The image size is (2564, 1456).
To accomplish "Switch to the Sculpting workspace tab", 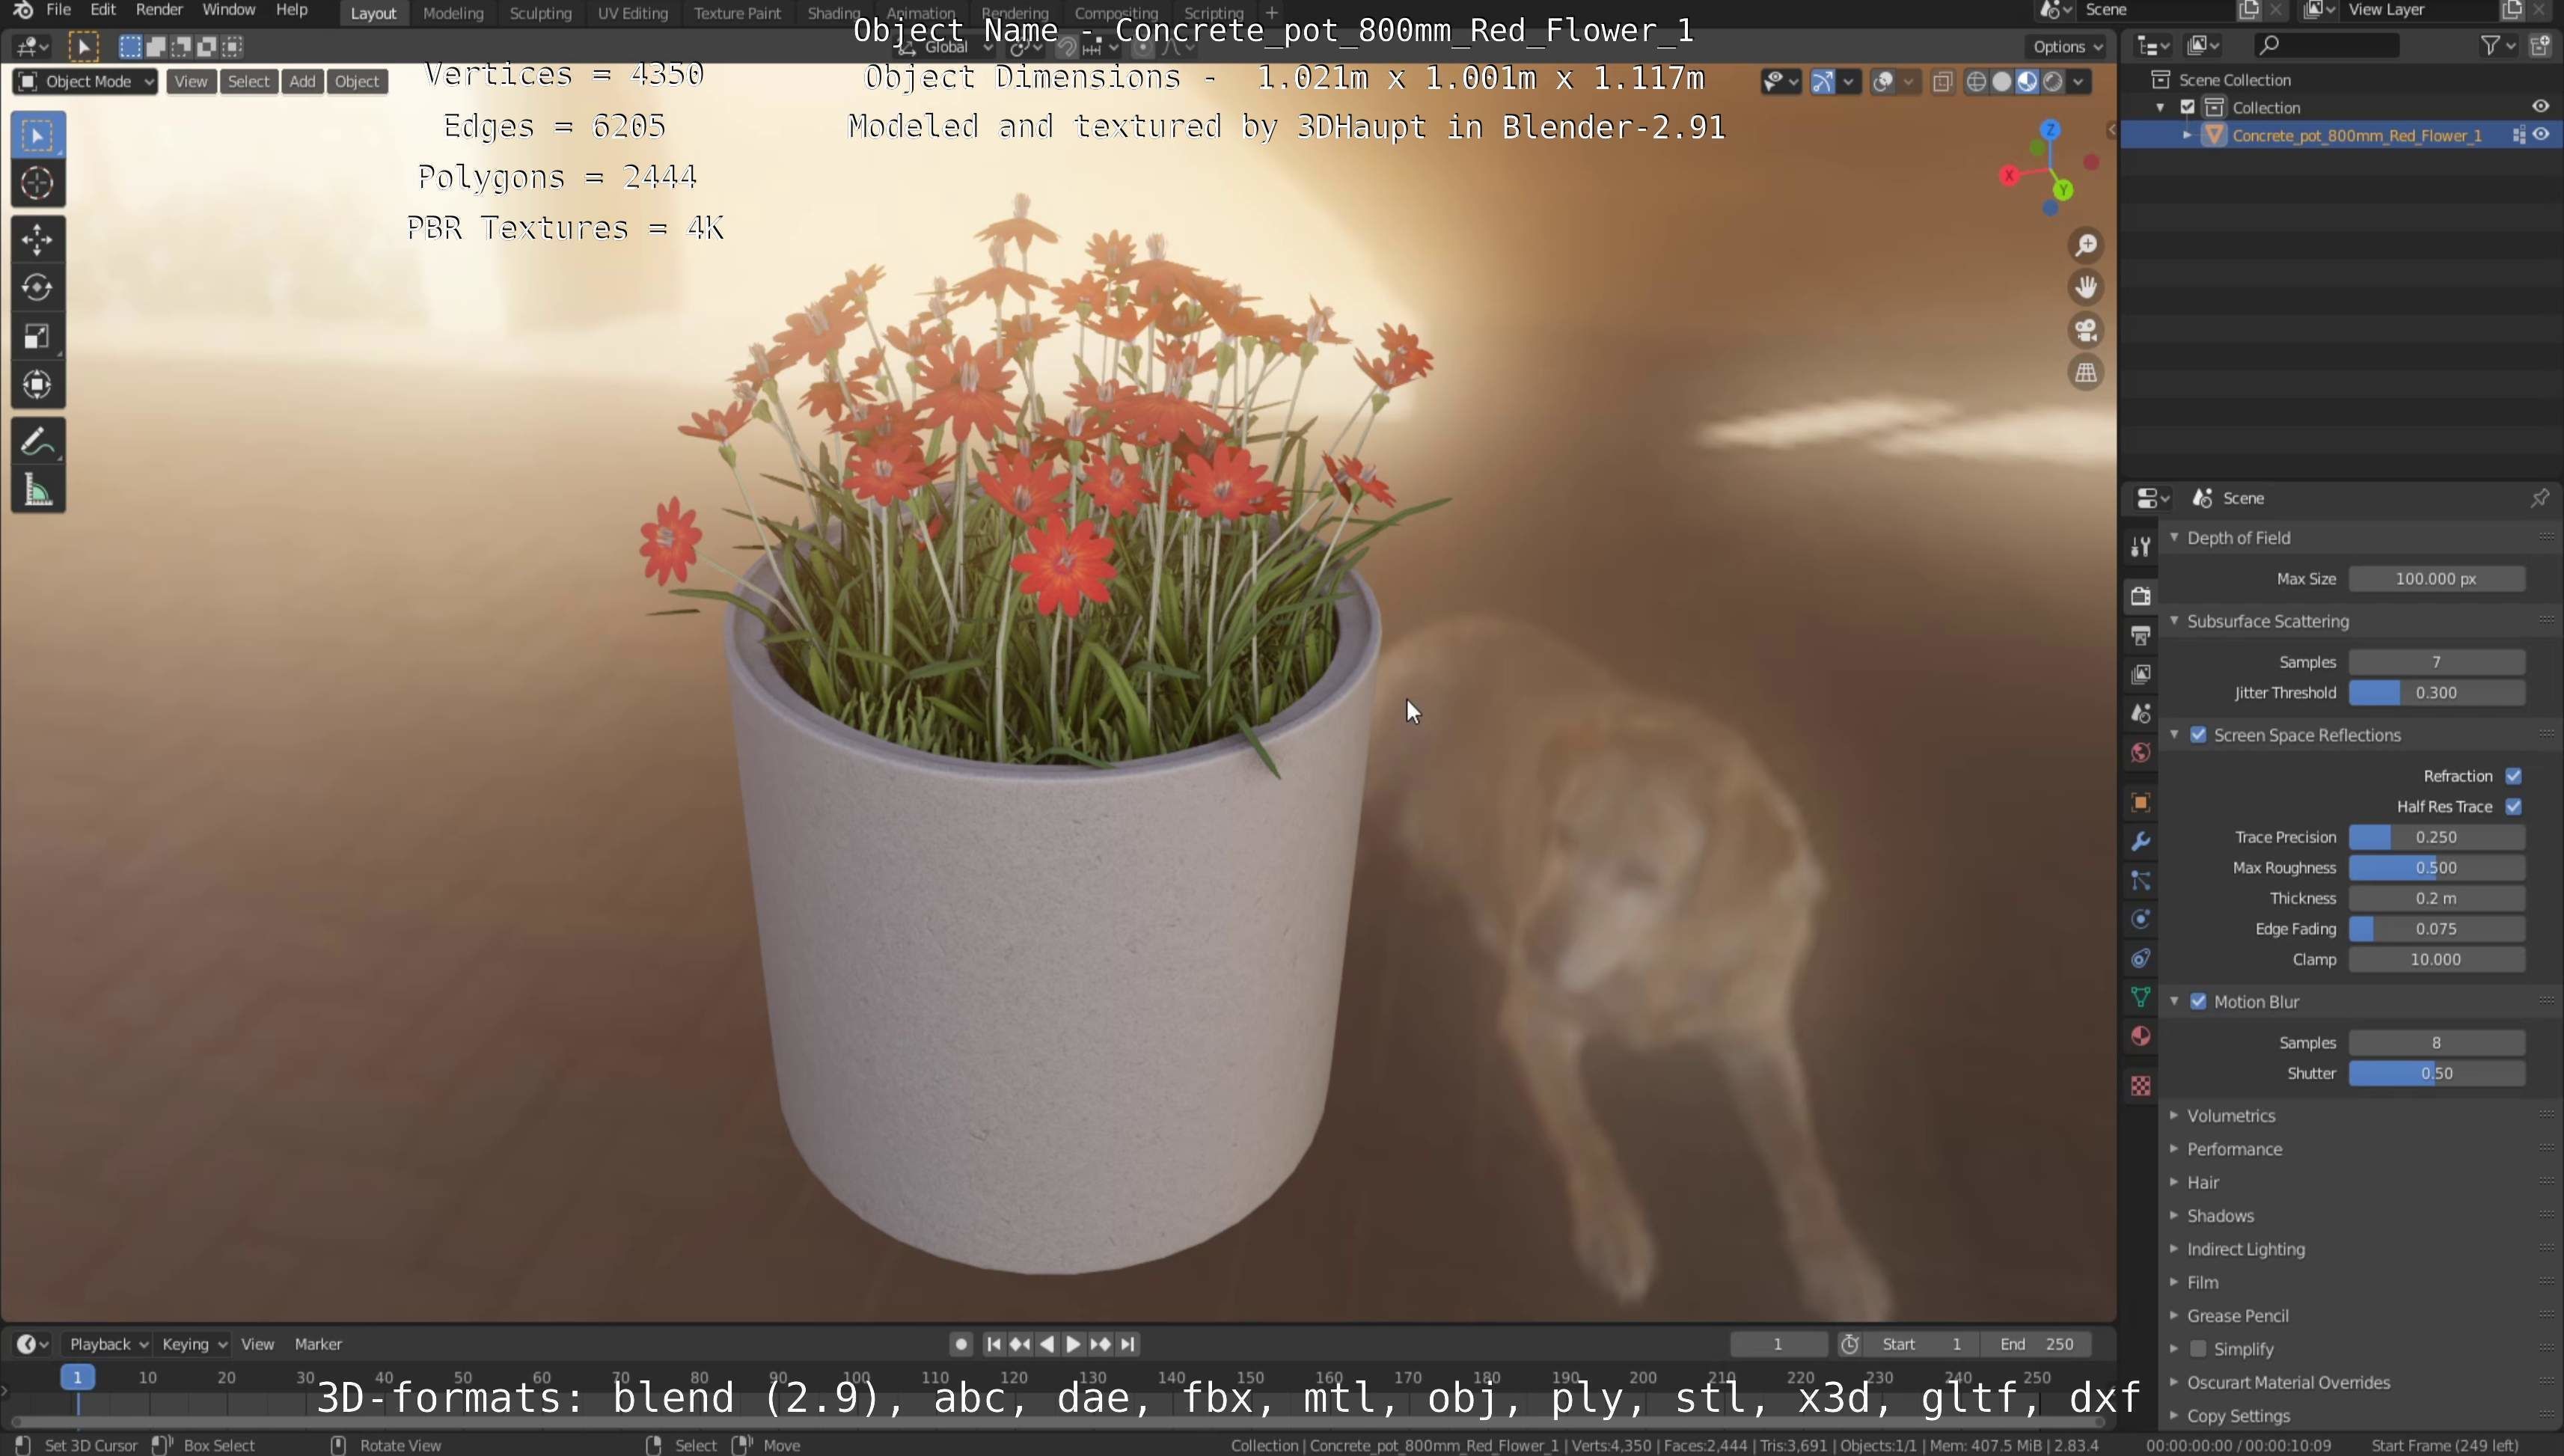I will point(540,13).
